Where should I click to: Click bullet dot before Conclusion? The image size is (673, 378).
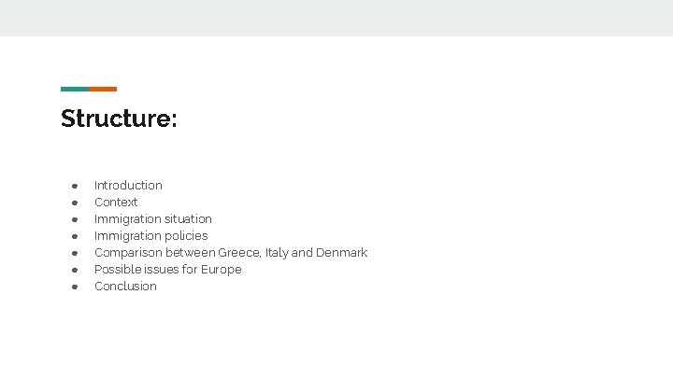[75, 287]
